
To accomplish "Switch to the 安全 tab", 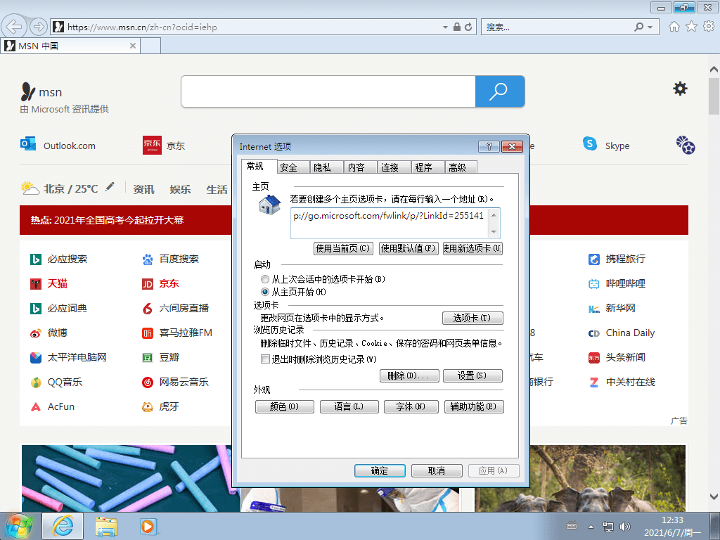I will tap(292, 167).
